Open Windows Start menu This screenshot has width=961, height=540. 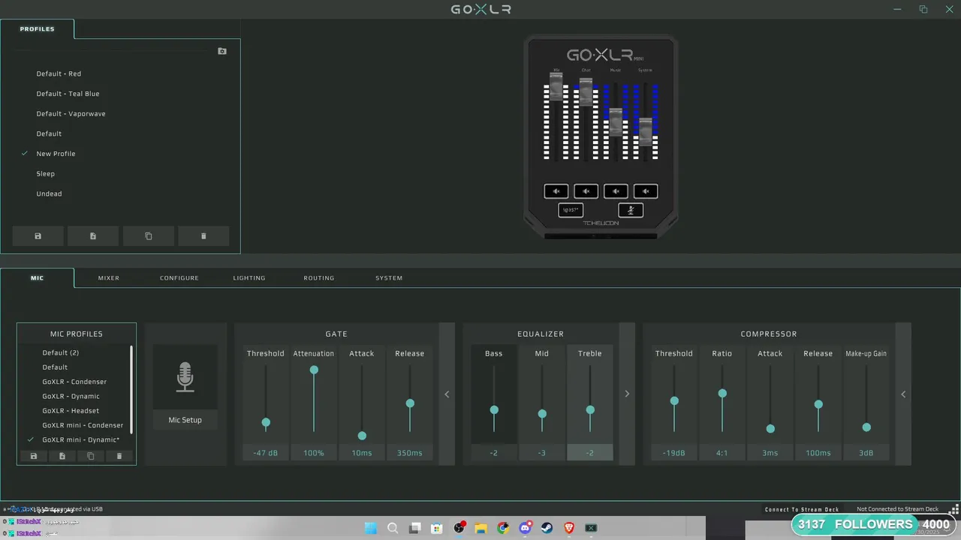371,528
